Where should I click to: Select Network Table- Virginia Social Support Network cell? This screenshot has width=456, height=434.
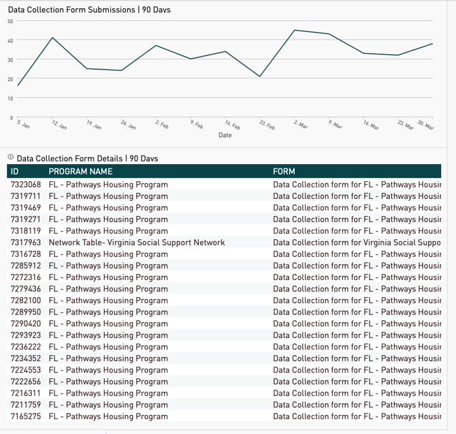coord(137,243)
